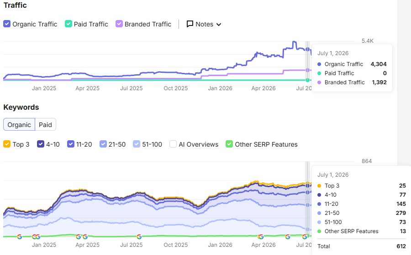This screenshot has width=411, height=255.
Task: Click the Notes speech bubble icon
Action: tap(190, 24)
